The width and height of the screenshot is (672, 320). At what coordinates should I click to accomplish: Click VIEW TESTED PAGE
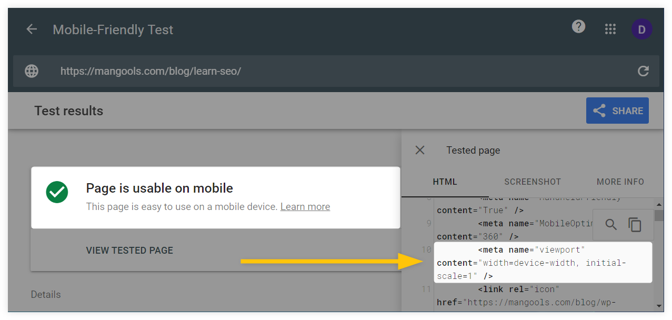pos(129,250)
